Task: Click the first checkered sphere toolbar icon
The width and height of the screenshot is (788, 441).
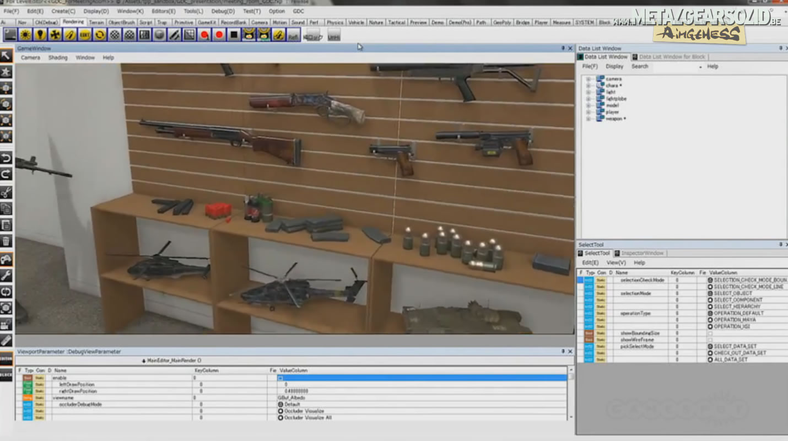Action: tap(115, 35)
